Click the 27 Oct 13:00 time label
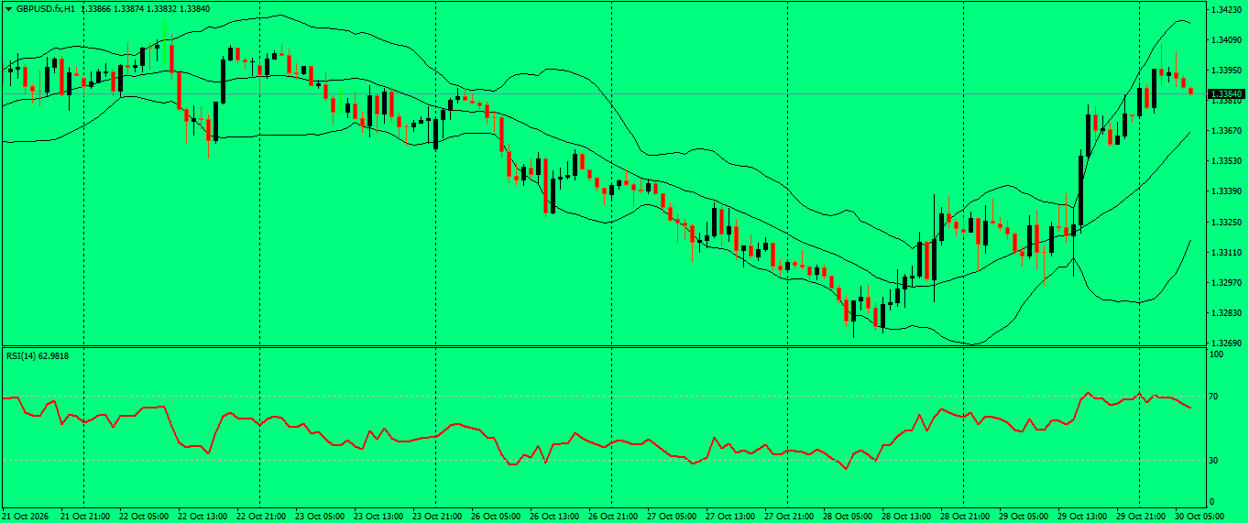Screen dimensions: 1249x523 click(x=730, y=517)
